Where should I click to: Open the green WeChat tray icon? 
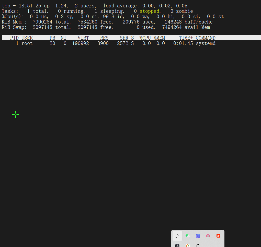click(188, 236)
